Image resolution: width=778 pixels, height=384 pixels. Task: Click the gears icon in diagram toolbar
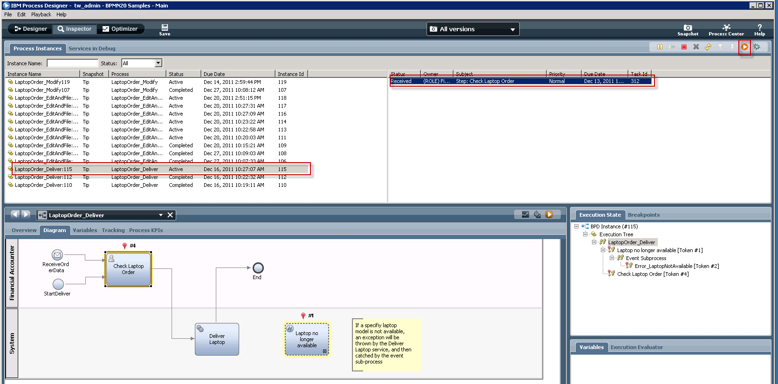(x=537, y=214)
